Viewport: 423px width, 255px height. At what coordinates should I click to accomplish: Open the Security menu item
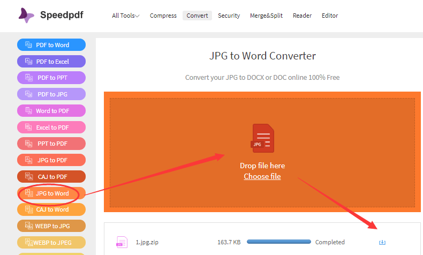click(229, 16)
